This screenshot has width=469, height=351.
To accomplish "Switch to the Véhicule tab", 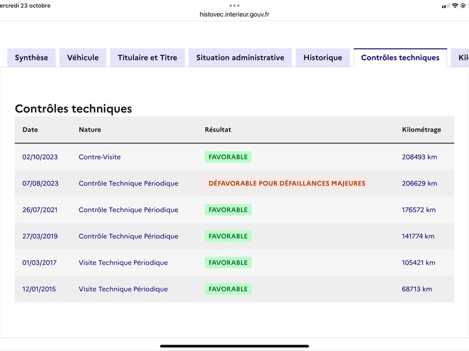I will click(x=83, y=57).
